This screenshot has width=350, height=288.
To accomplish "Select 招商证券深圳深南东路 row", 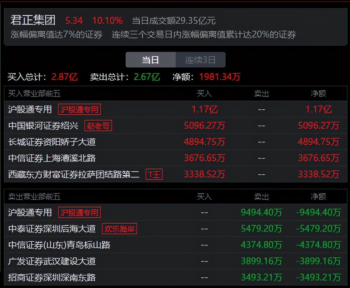I will pyautogui.click(x=175, y=277).
